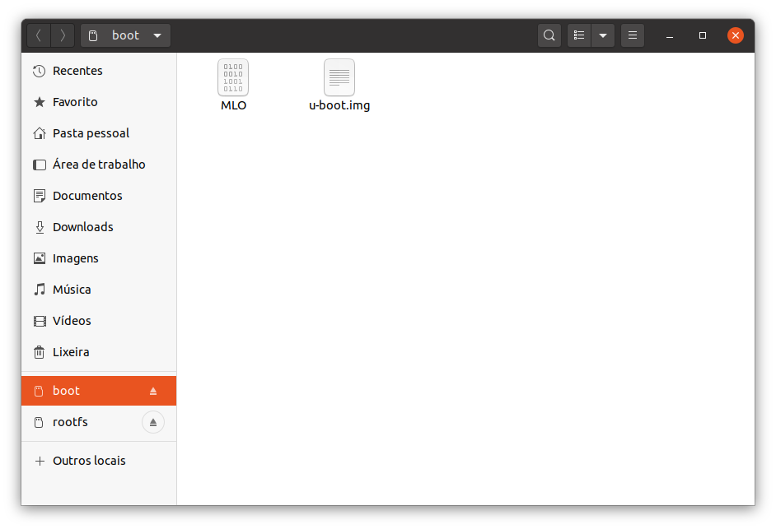Click the clock icon beside Recentes
The width and height of the screenshot is (776, 529).
pos(39,72)
